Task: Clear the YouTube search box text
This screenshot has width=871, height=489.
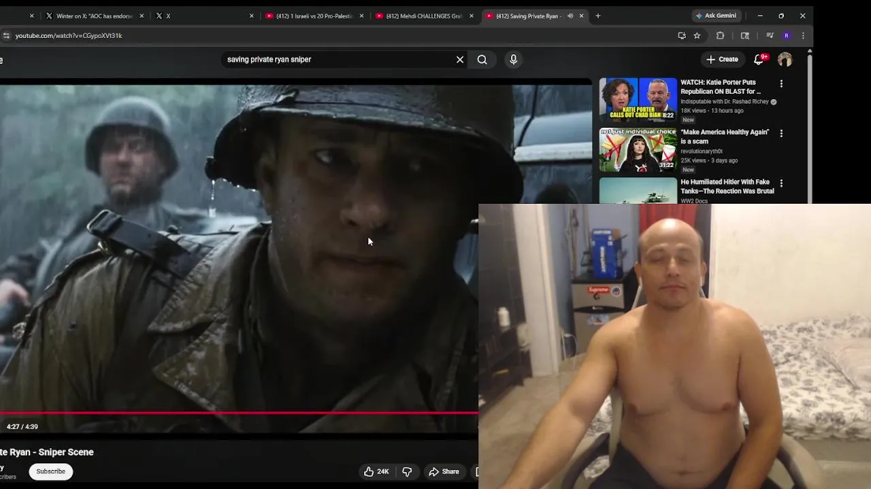Action: [460, 60]
